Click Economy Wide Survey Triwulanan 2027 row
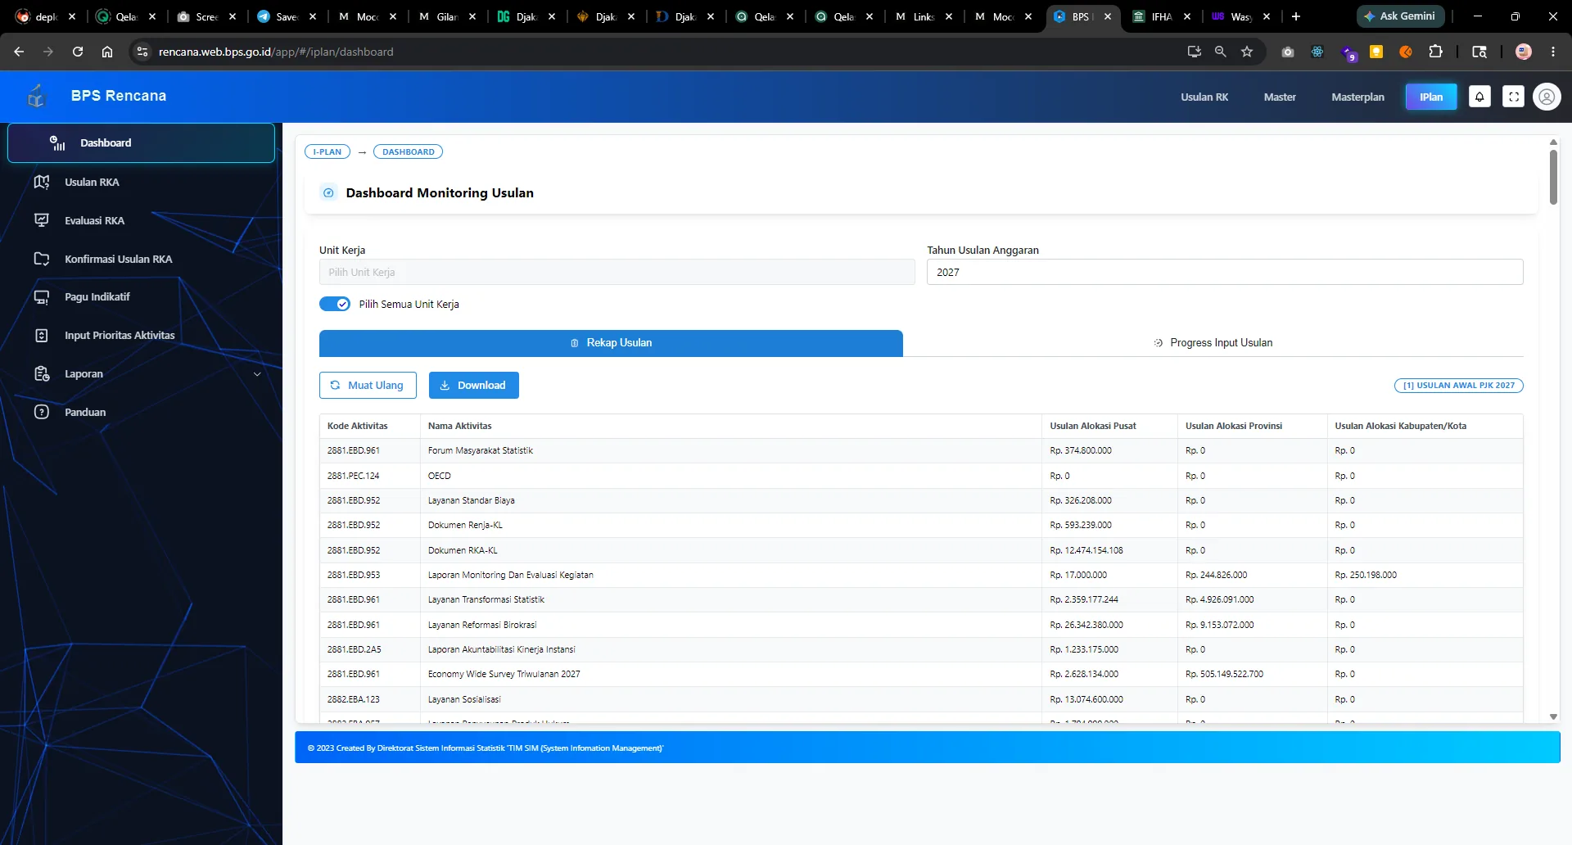1572x845 pixels. coord(921,674)
